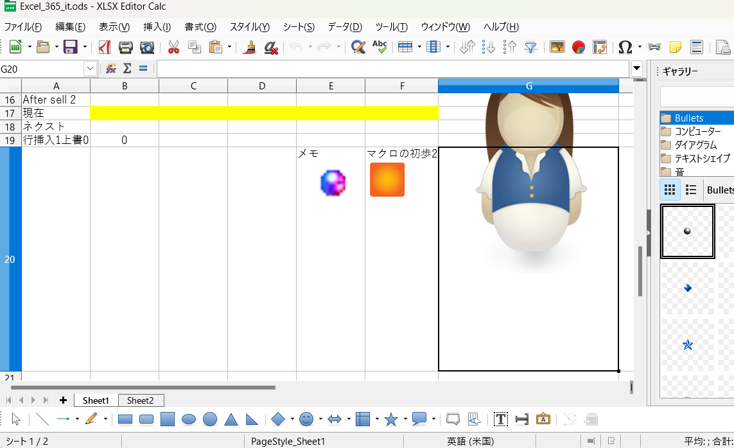Toggle the AutoFilter funnel icon

pyautogui.click(x=530, y=47)
